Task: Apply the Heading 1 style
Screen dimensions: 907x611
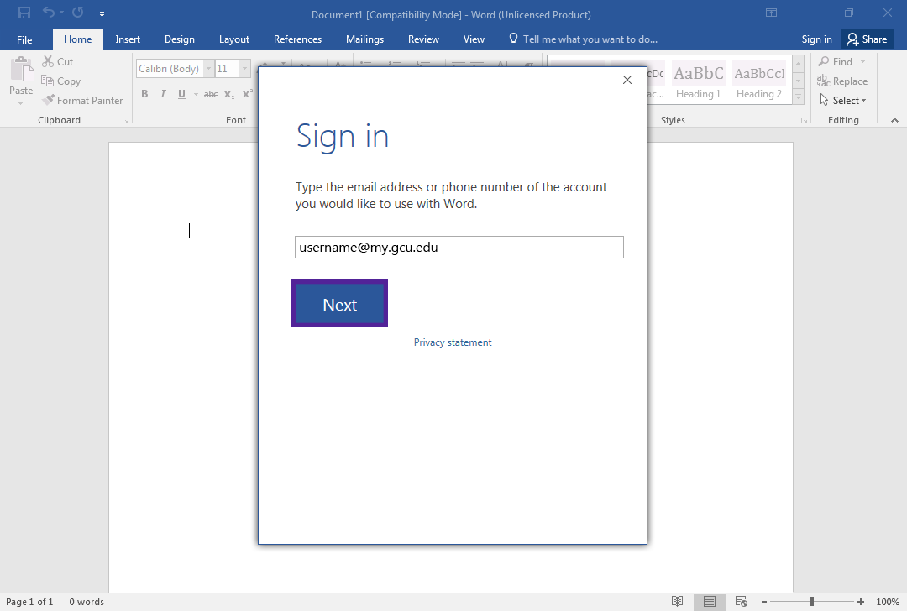Action: point(698,80)
